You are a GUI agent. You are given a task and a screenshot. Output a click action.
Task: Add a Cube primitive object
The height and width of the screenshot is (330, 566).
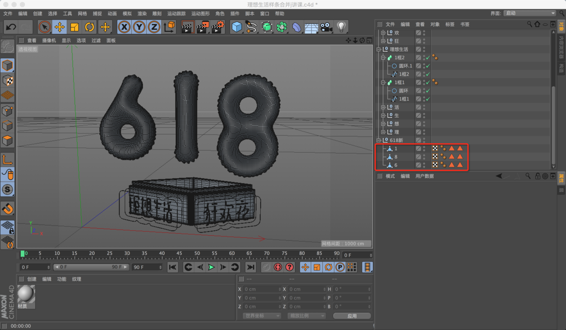(236, 27)
